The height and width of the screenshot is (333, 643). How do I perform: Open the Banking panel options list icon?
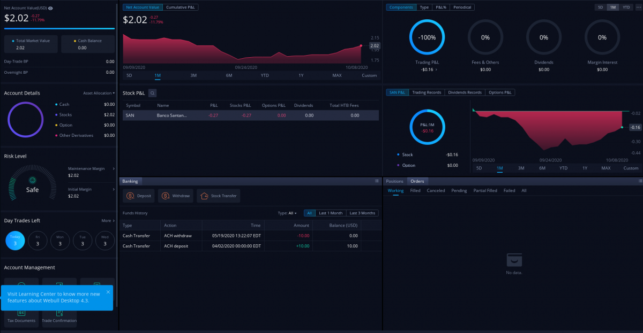(377, 181)
